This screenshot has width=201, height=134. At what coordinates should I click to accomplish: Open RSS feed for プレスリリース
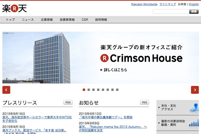pos(68,102)
